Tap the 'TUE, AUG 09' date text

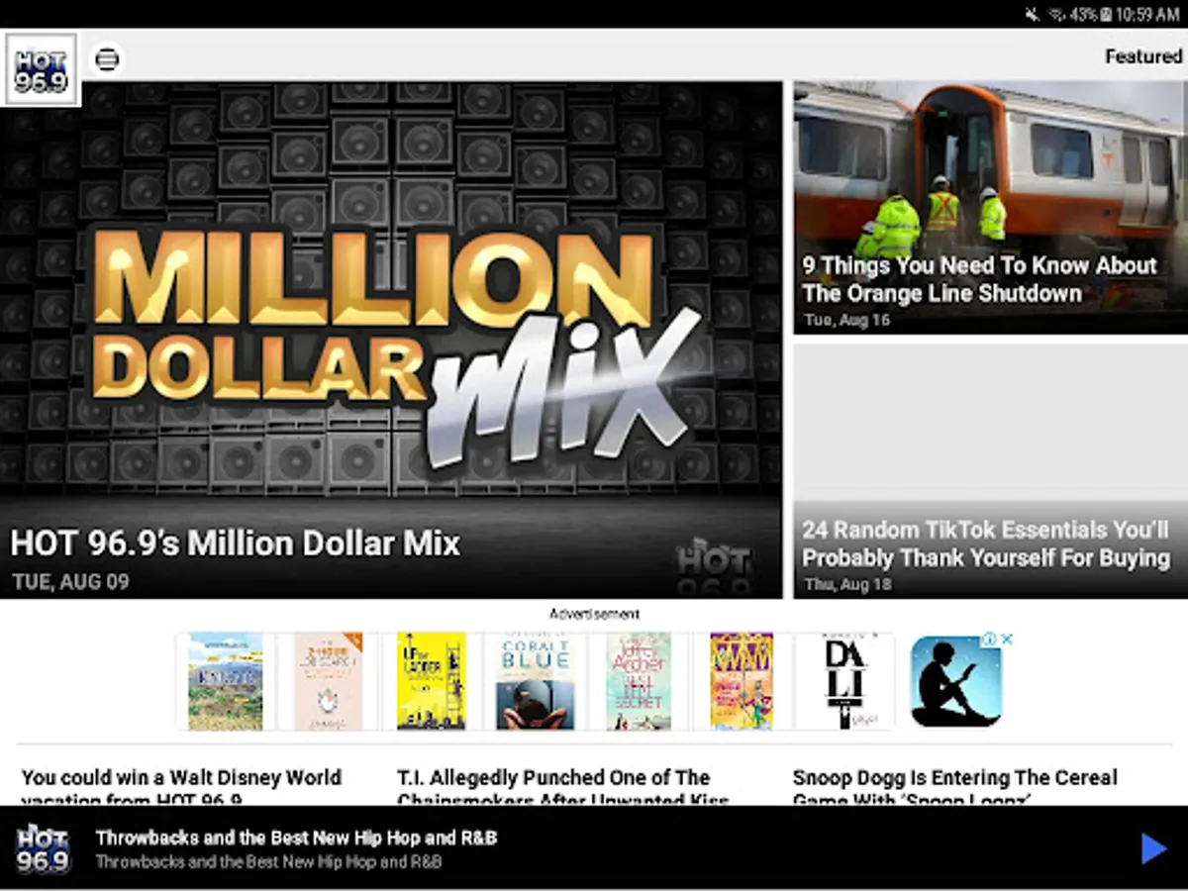click(x=70, y=581)
